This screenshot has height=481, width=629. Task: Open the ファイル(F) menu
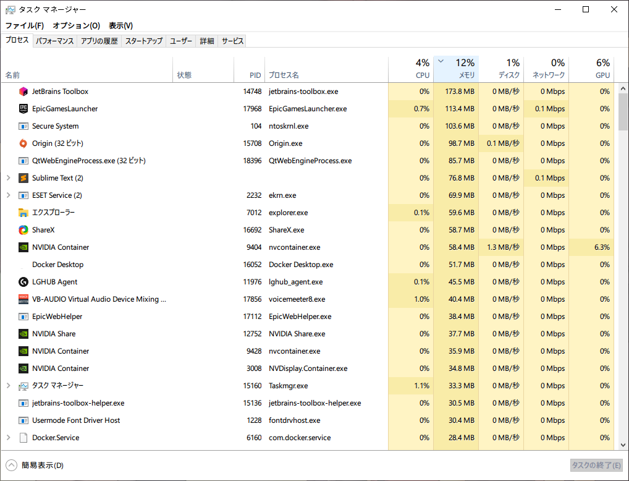[25, 25]
